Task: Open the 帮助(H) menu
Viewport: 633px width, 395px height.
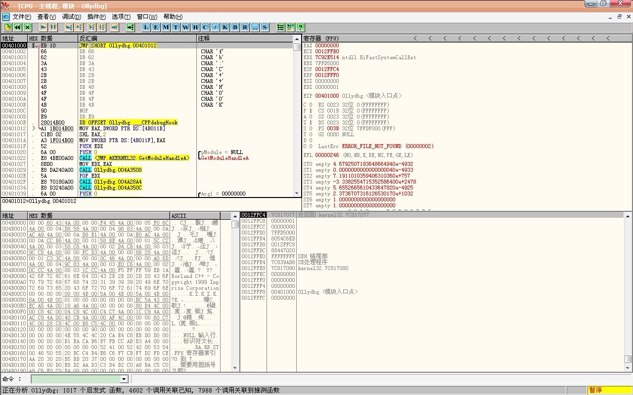Action: click(x=173, y=17)
